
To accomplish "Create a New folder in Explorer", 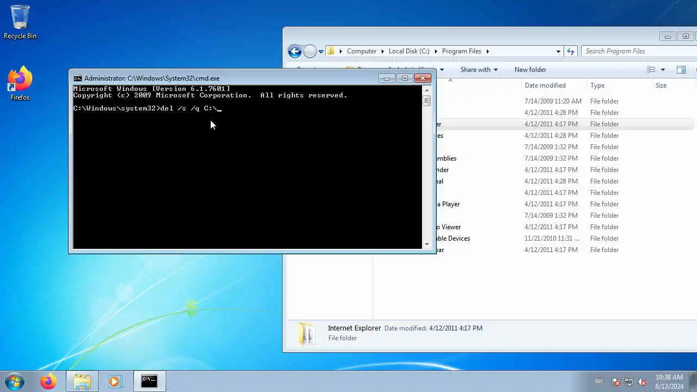I will coord(530,70).
